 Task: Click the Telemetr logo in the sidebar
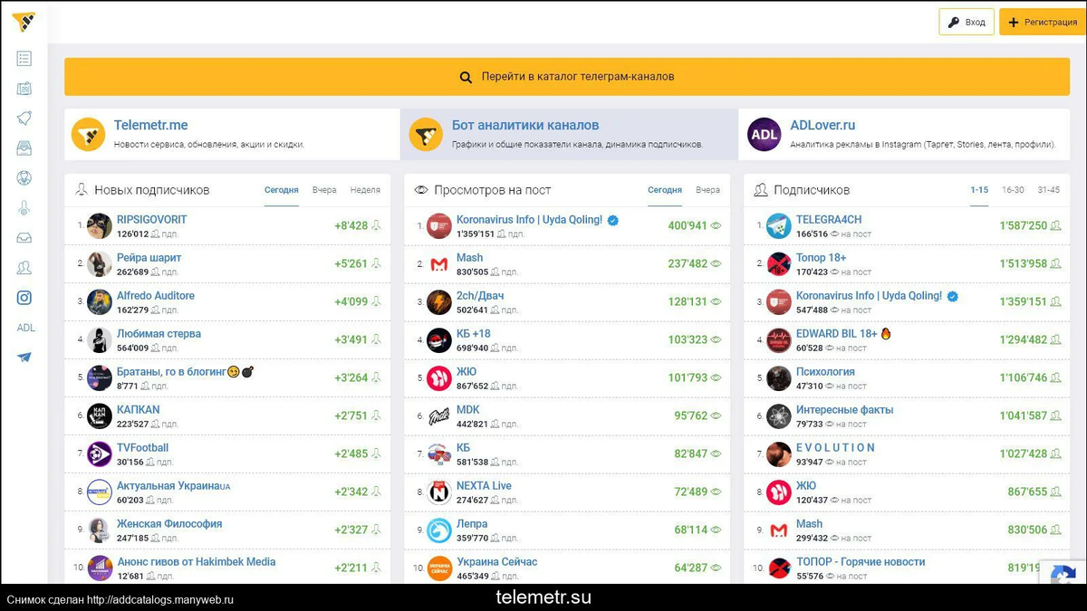[24, 22]
